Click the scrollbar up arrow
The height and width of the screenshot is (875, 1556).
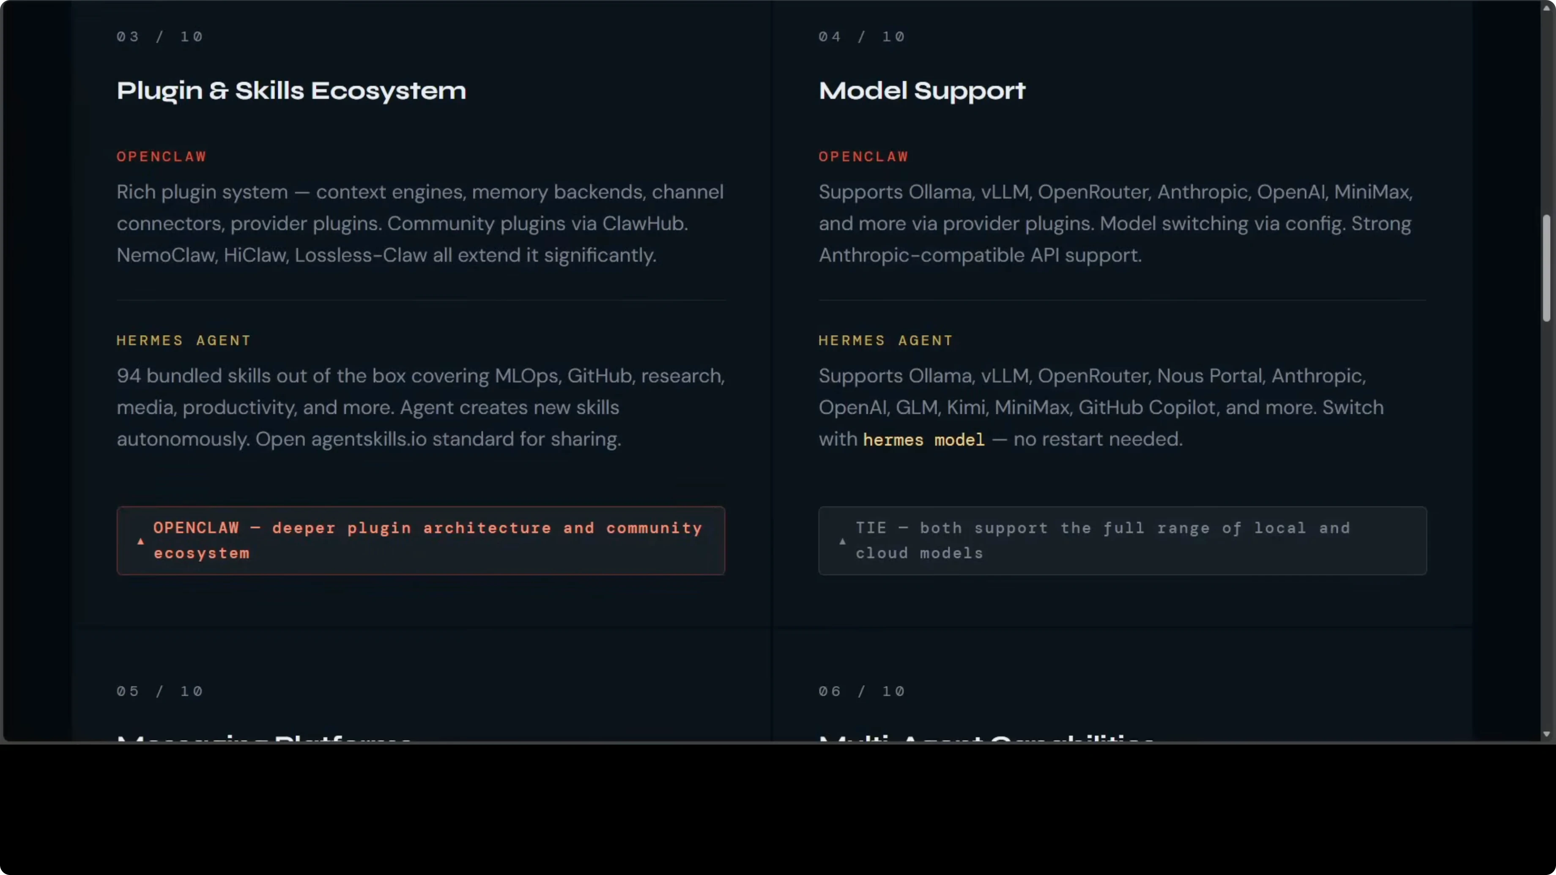coord(1546,8)
